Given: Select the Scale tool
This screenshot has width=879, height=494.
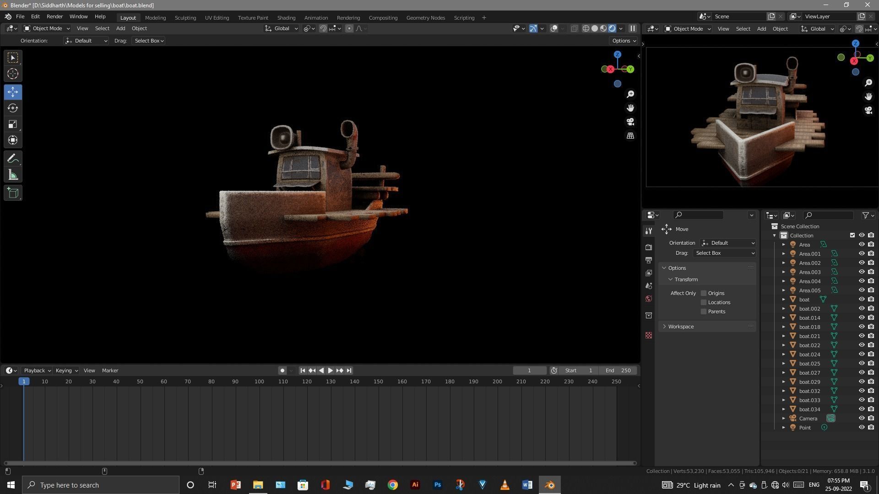Looking at the screenshot, I should [13, 124].
